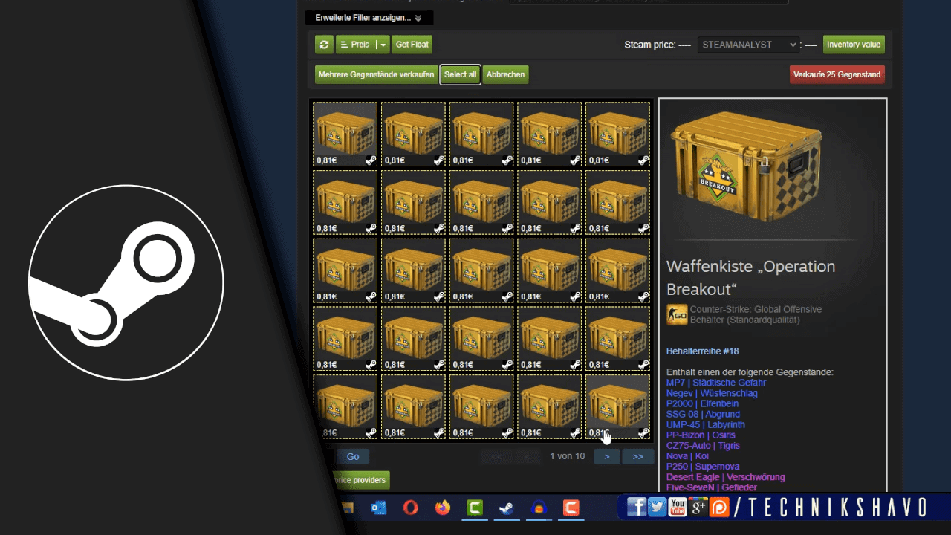Open Firefox from the taskbar
Screen dimensions: 951x535
tap(443, 508)
